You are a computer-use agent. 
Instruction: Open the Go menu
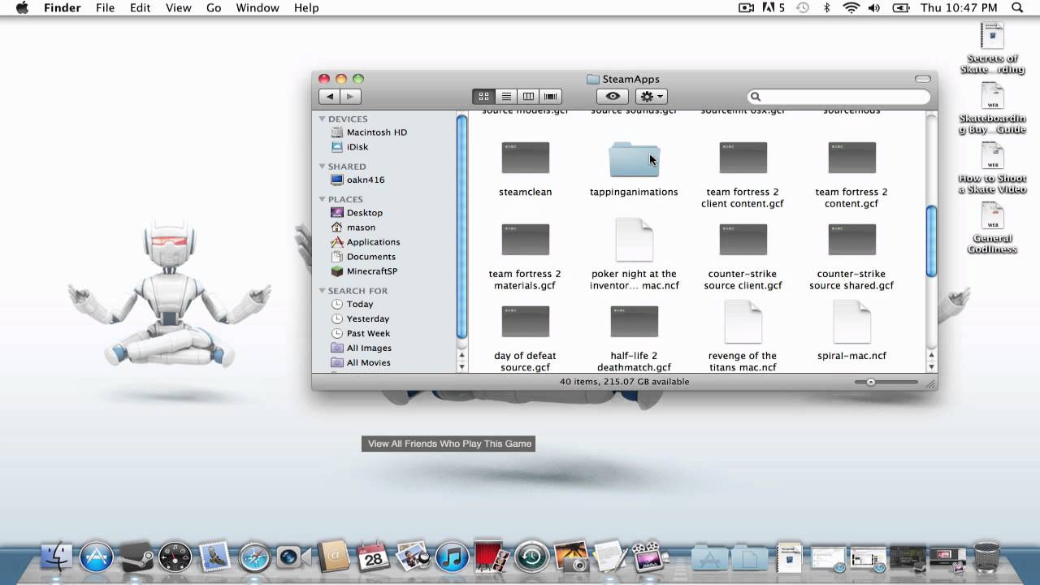pos(214,8)
